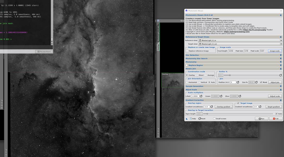Choose Vertical join orientation
Screen dimensions: 284x157
coord(199,82)
